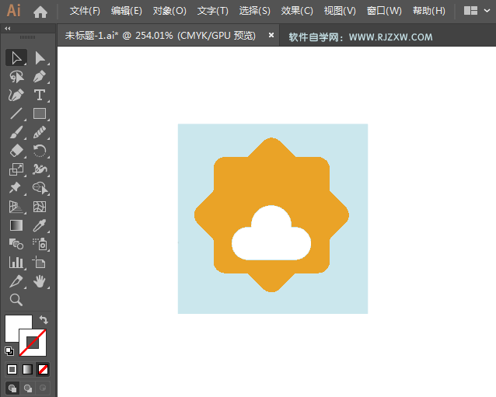Choose the Scale tool
This screenshot has width=496, height=397.
tap(16, 169)
